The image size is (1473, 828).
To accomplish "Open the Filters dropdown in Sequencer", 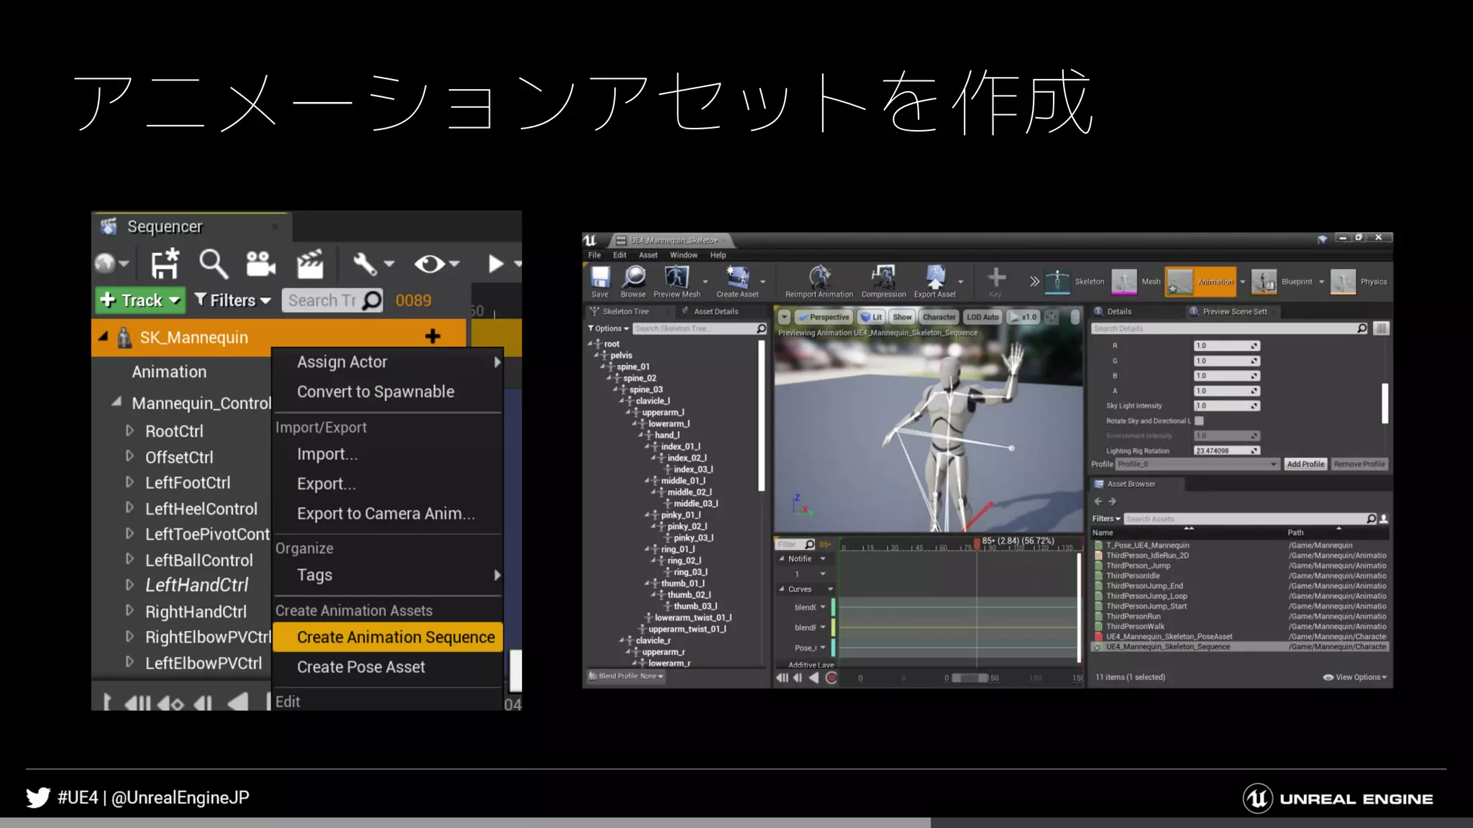I will click(232, 300).
